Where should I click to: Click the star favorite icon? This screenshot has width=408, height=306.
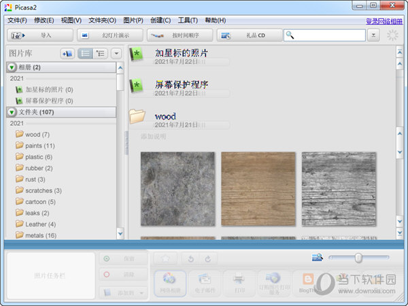click(x=165, y=258)
